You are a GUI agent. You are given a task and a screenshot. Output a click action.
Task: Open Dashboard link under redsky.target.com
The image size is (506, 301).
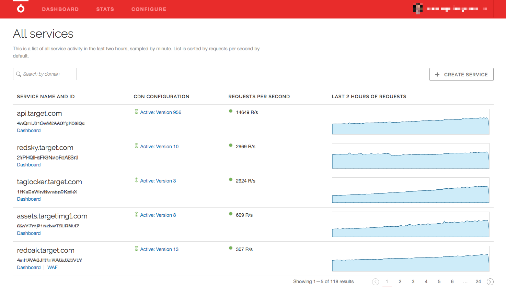click(x=29, y=165)
